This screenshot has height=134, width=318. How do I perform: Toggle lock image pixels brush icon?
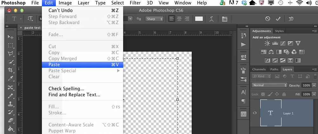click(x=270, y=94)
